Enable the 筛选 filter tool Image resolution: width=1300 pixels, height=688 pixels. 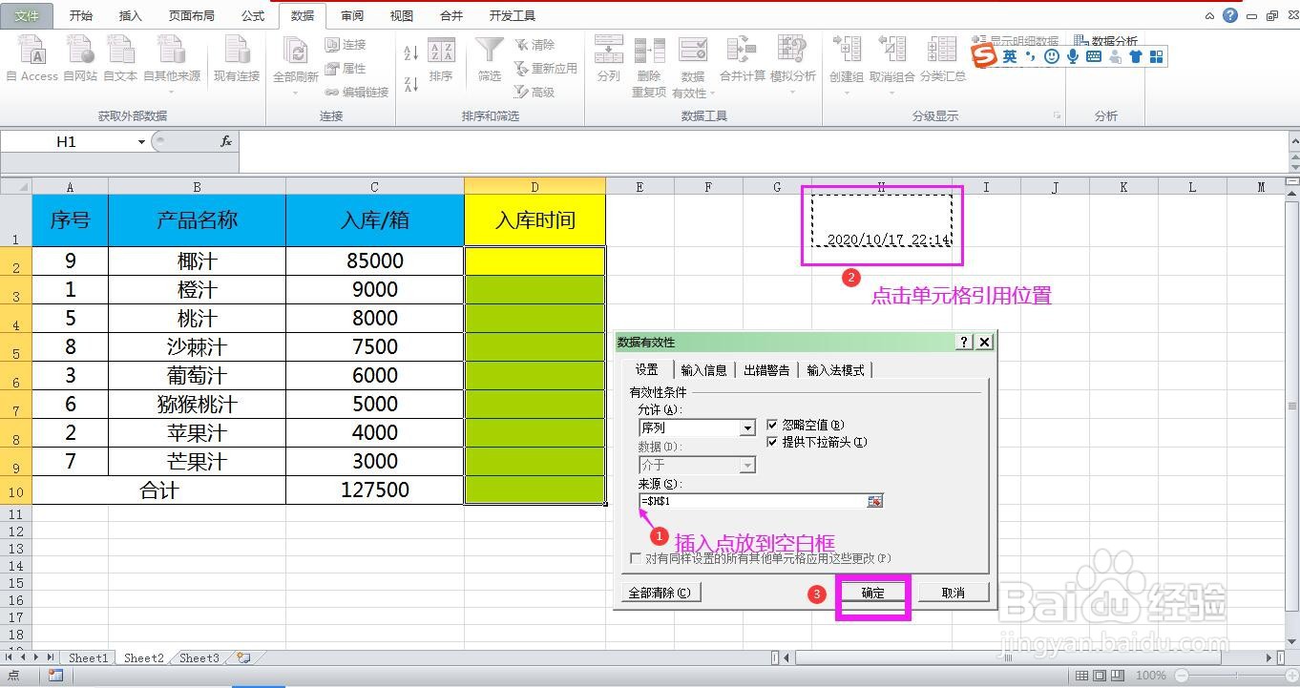[488, 55]
